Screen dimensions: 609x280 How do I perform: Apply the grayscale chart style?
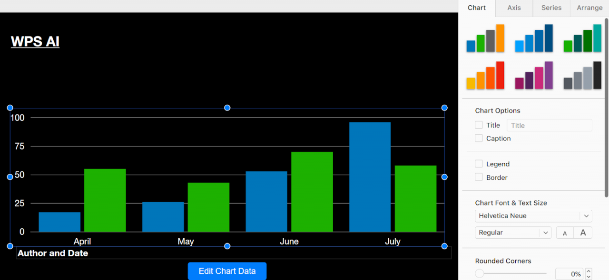click(582, 75)
